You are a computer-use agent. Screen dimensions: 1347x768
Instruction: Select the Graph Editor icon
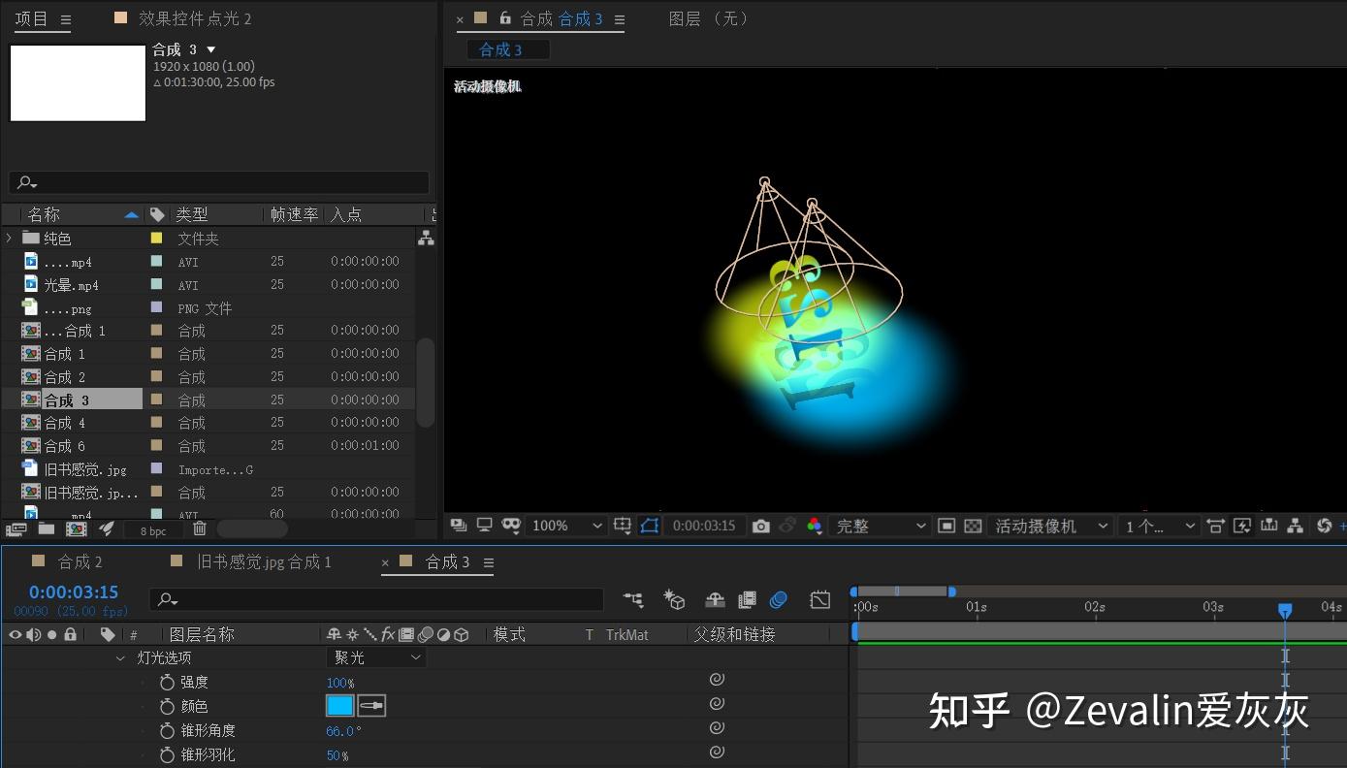pyautogui.click(x=819, y=599)
